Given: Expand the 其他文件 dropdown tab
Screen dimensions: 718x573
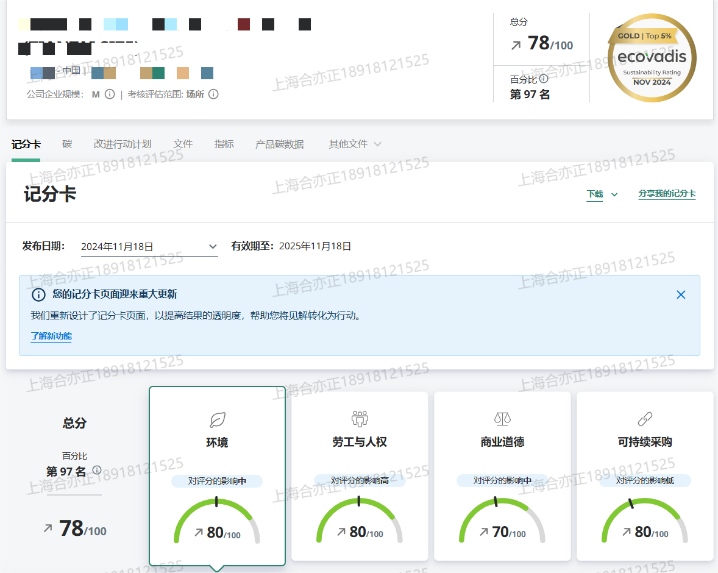Looking at the screenshot, I should [x=355, y=144].
